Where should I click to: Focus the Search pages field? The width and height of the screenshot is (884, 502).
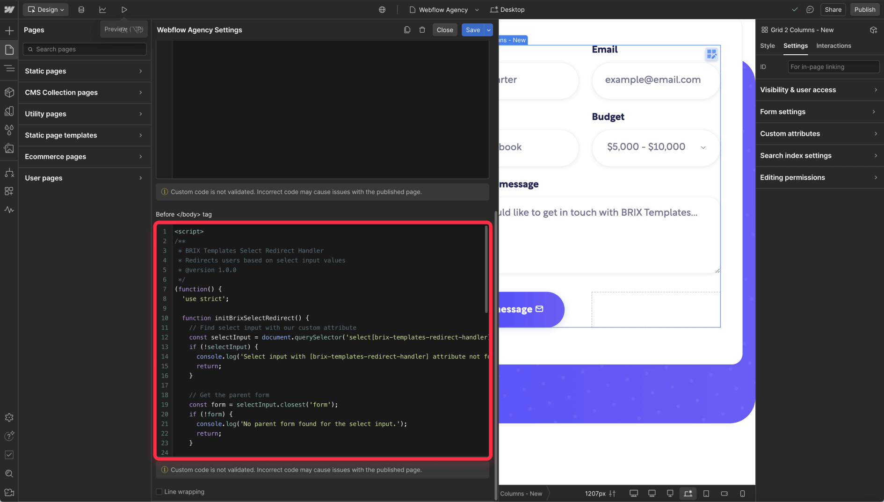(85, 49)
